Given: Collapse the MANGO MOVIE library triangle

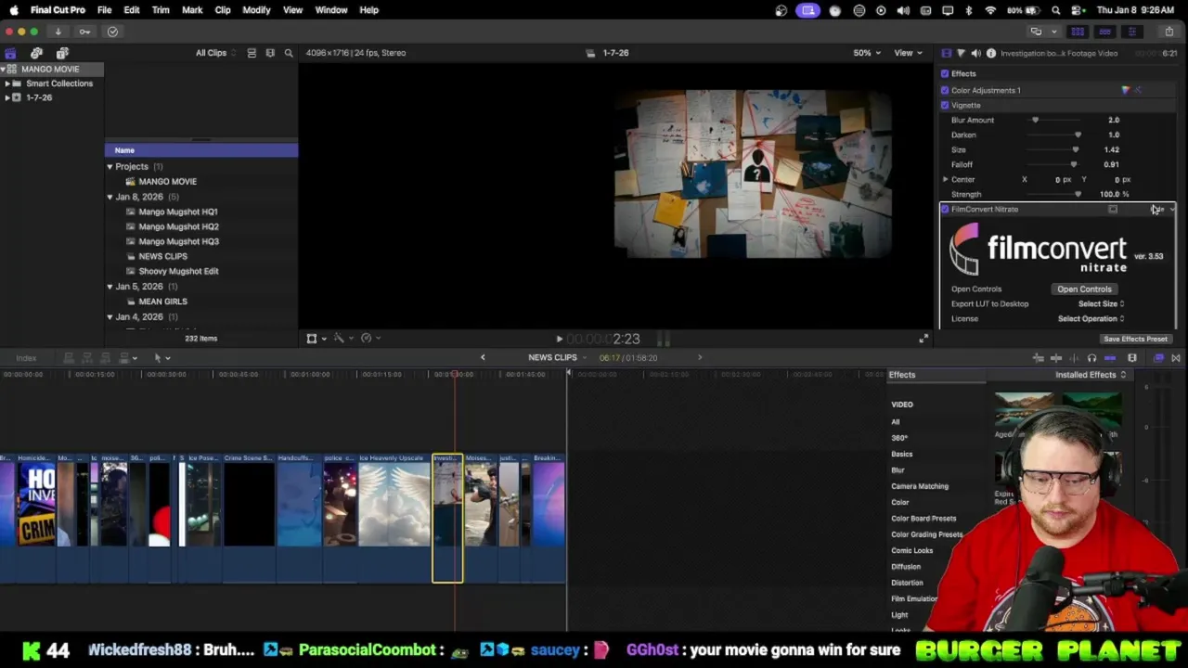Looking at the screenshot, I should [4, 70].
